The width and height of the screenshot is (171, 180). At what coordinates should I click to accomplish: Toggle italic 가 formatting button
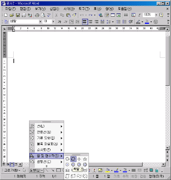click(65, 22)
